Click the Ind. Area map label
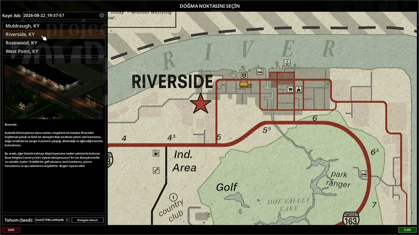This screenshot has width=419, height=235. (x=185, y=161)
